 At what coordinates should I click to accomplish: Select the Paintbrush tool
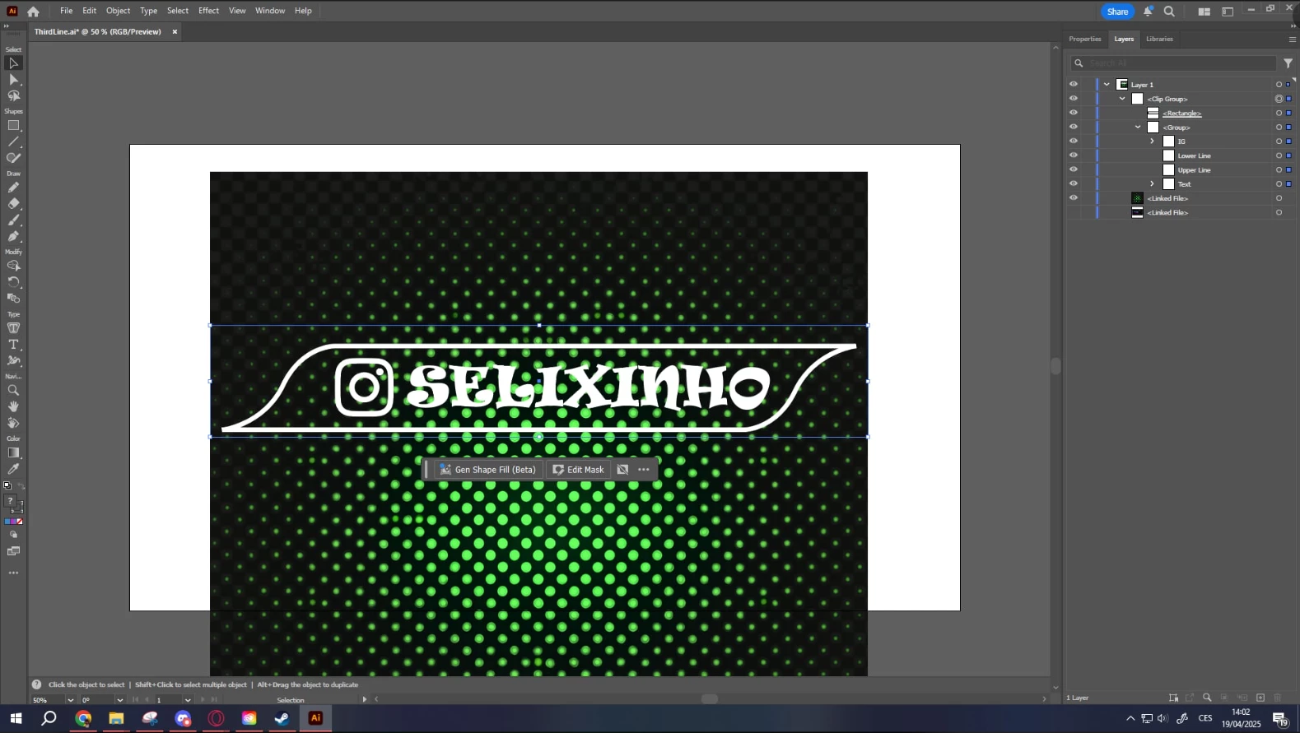tap(13, 220)
